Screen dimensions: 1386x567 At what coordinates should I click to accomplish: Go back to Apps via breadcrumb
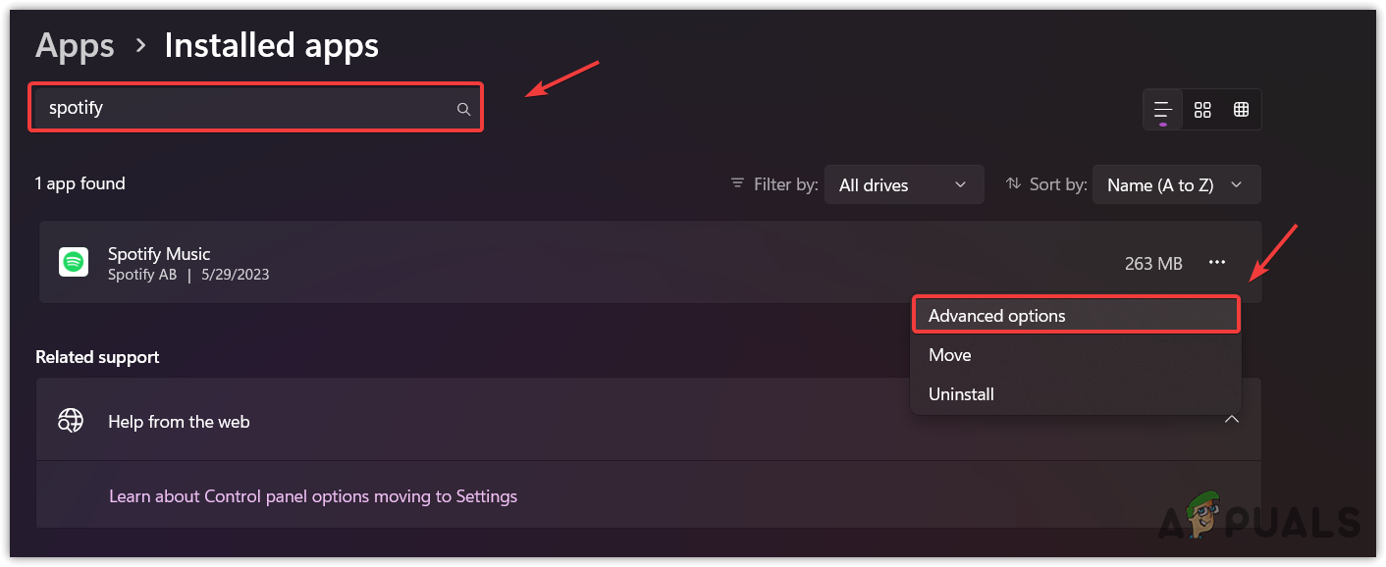pyautogui.click(x=75, y=45)
